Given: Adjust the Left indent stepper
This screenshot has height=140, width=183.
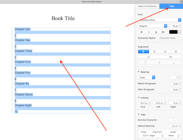Looking at the screenshot, I should coord(165,103).
